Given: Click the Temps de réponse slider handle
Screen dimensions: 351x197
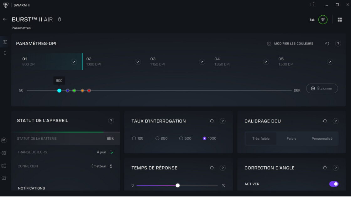Looking at the screenshot, I should point(177,185).
